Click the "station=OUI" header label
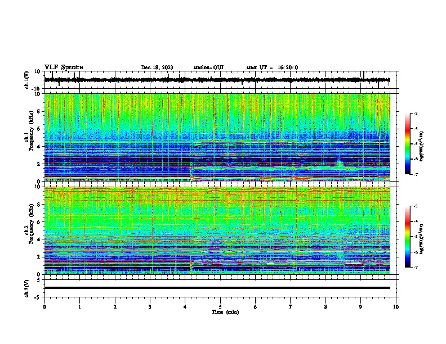Image resolution: width=446 pixels, height=344 pixels. coord(208,67)
